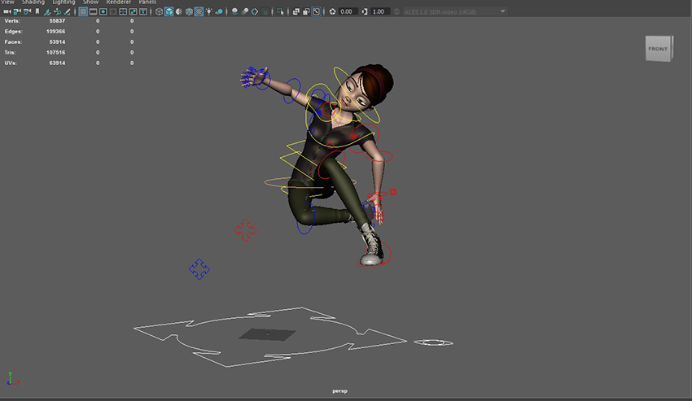692x401 pixels.
Task: Click the Use All Lights bulb icon
Action: pyautogui.click(x=209, y=12)
